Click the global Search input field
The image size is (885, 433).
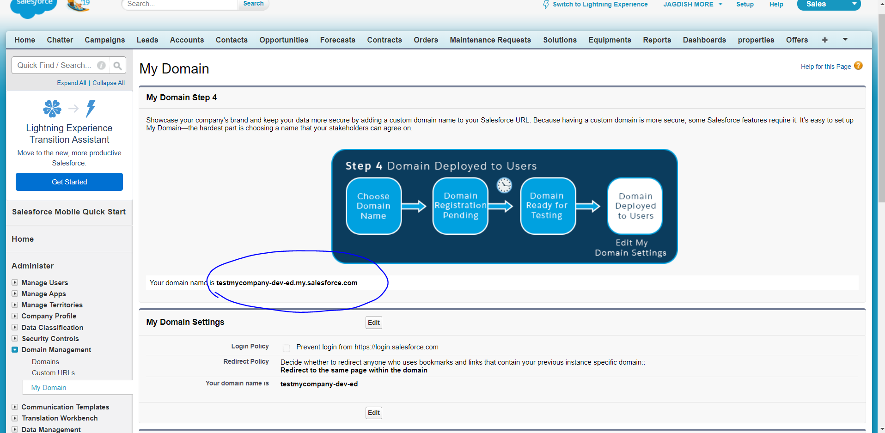[180, 4]
